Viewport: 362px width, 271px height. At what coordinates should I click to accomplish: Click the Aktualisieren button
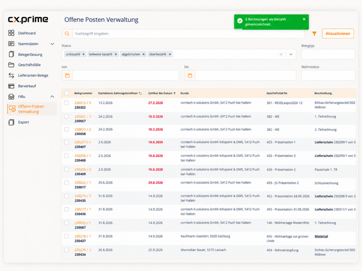click(338, 34)
